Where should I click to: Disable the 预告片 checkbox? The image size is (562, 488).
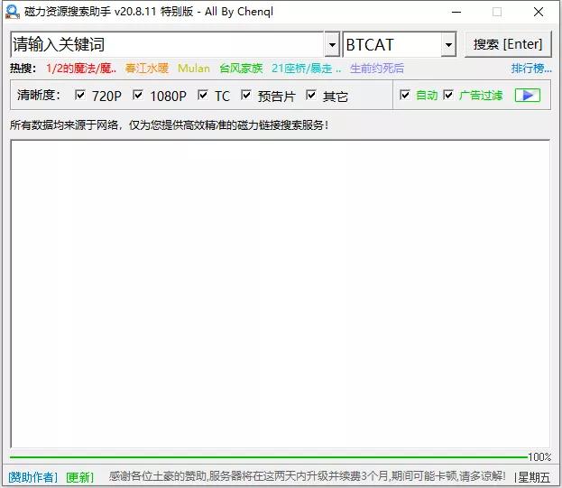click(x=246, y=96)
